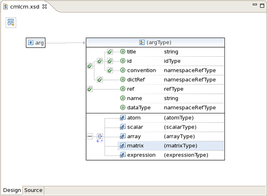Click the attribute icon next to convention
Image resolution: width=267 pixels, height=196 pixels.
click(x=123, y=70)
